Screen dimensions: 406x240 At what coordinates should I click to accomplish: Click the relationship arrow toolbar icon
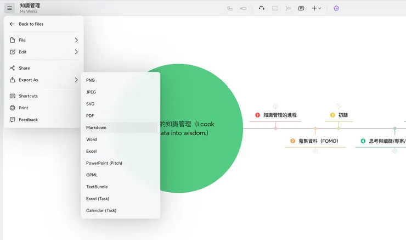262,8
